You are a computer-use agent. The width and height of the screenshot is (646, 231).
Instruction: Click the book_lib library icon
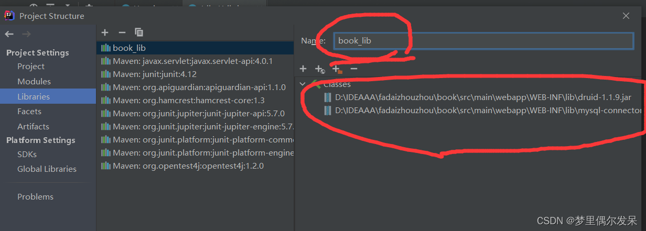[106, 48]
